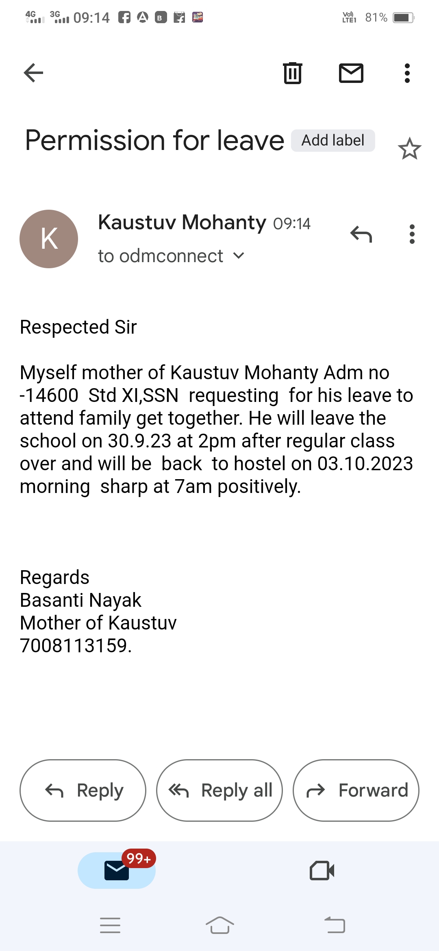Tap the Android back navigation icon

[x=335, y=925]
